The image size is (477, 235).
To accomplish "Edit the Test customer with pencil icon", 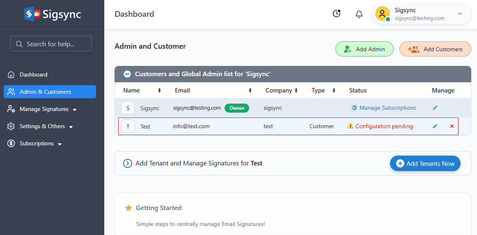I will (435, 127).
